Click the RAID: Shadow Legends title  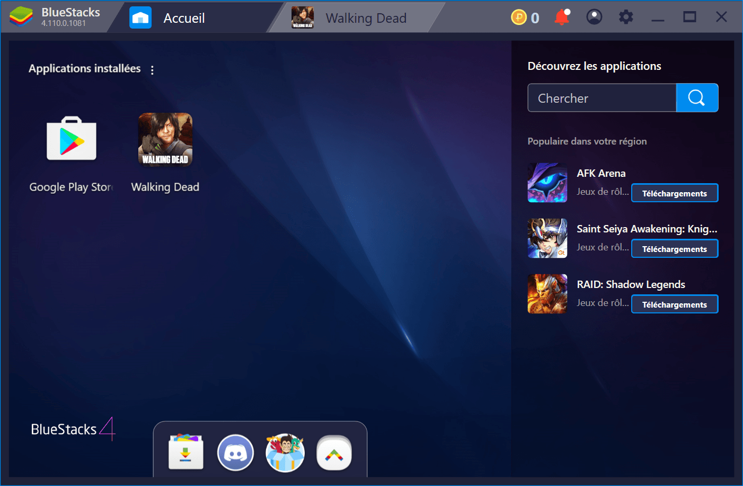coord(631,284)
